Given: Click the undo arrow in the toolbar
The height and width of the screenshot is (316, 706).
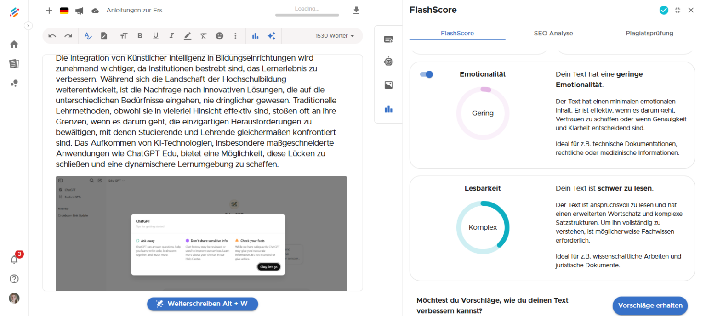Looking at the screenshot, I should click(x=52, y=36).
